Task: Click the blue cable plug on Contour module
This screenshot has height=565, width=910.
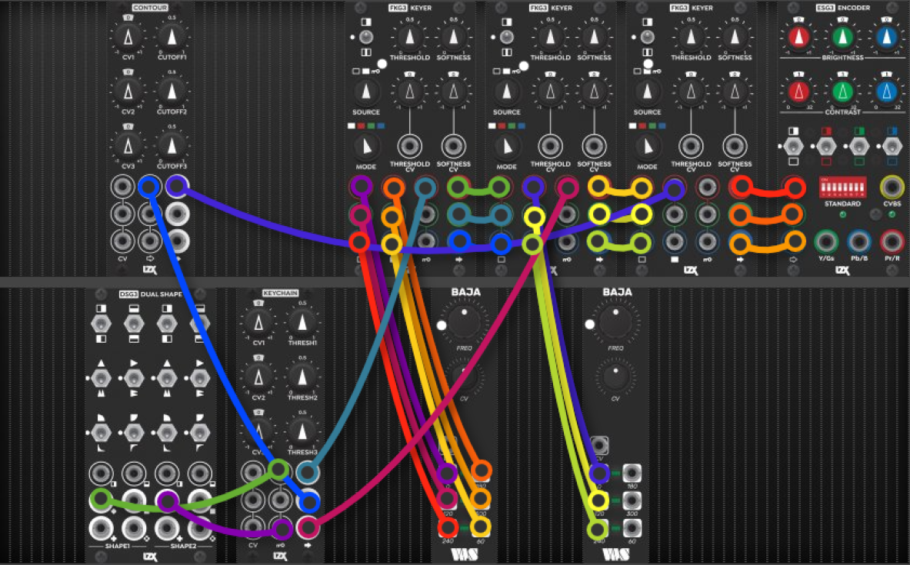Action: (x=149, y=186)
